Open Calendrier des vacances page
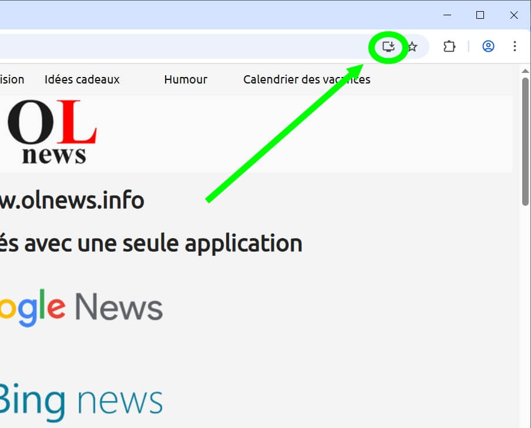The height and width of the screenshot is (428, 531). click(x=307, y=79)
